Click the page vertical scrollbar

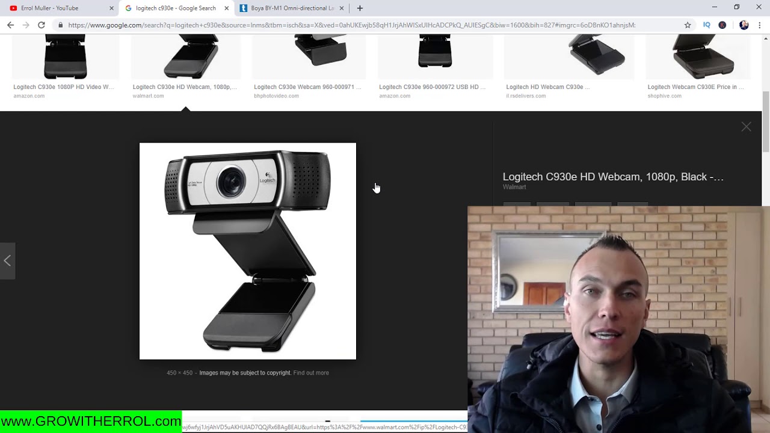[766, 123]
